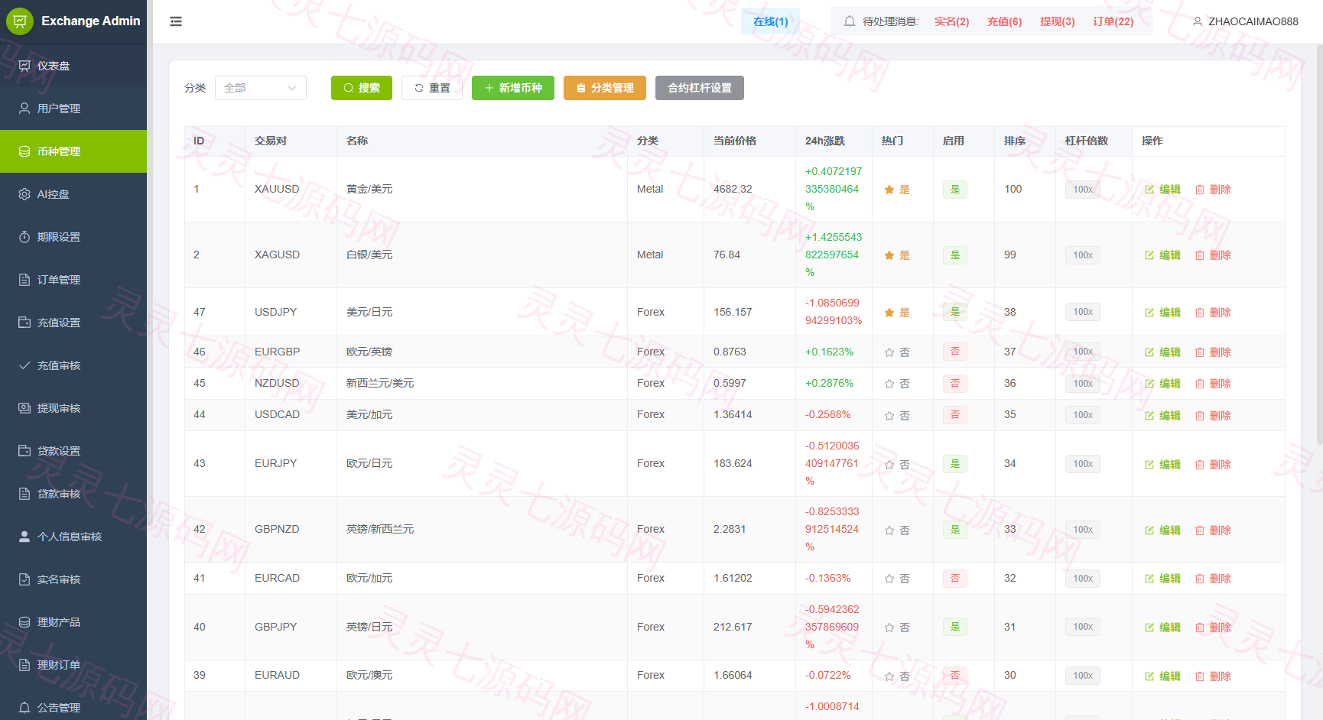Click the 充值审核 checkmark icon
1323x720 pixels.
click(24, 365)
